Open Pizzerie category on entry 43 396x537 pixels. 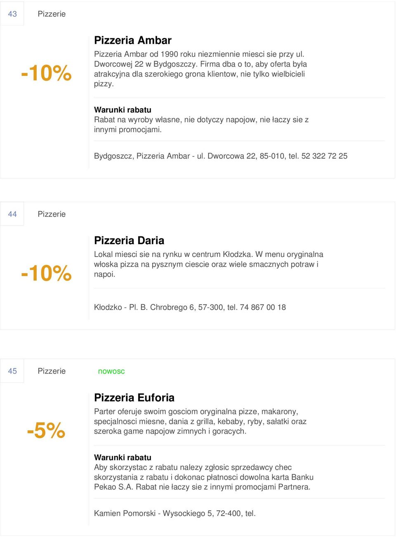(52, 14)
